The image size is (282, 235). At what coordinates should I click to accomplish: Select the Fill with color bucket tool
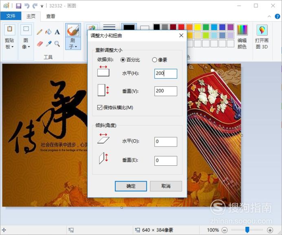tap(48, 32)
